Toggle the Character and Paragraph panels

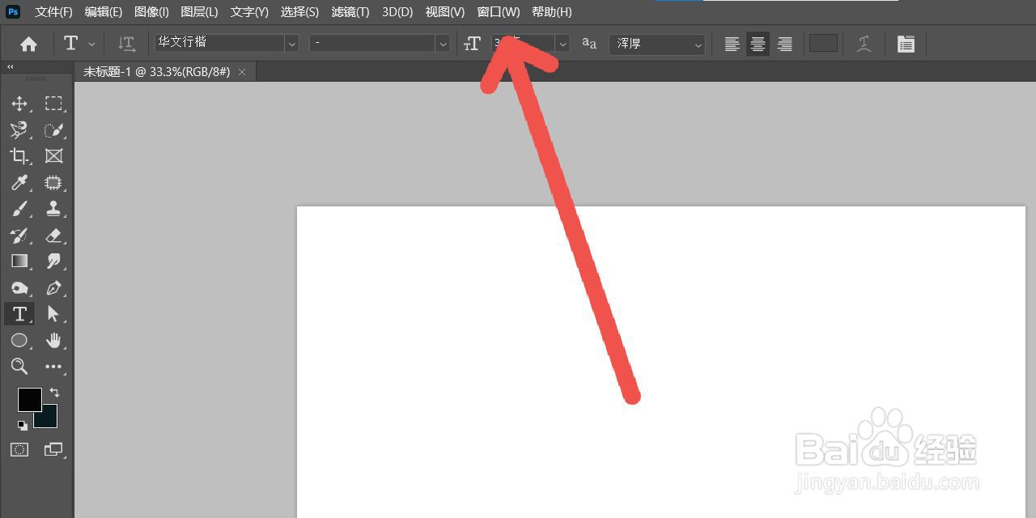[906, 45]
